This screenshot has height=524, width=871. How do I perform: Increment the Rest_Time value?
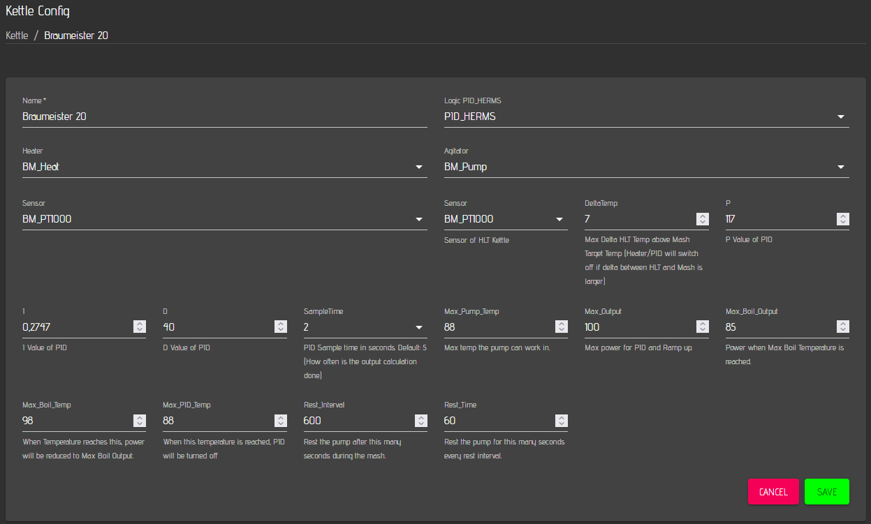(562, 418)
